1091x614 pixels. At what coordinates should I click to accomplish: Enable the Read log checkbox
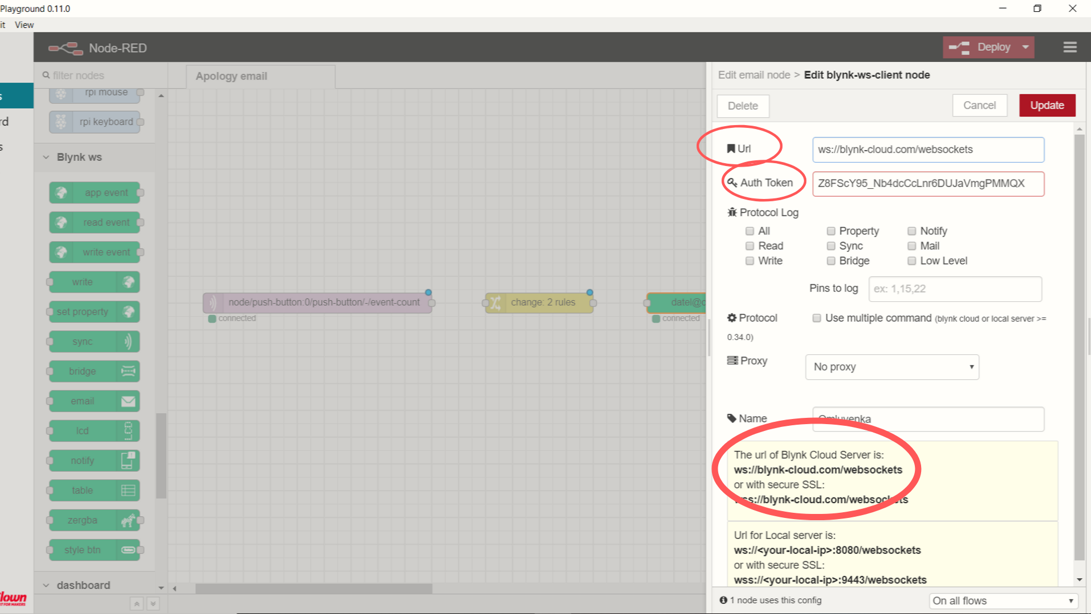pyautogui.click(x=749, y=246)
